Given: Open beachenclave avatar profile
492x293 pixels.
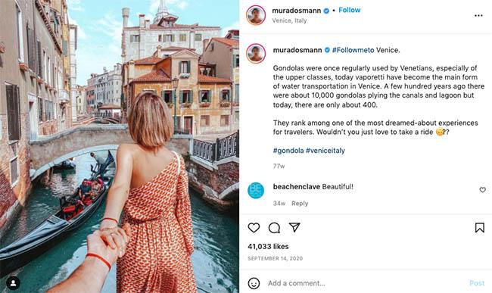Looking at the screenshot, I should pyautogui.click(x=256, y=191).
